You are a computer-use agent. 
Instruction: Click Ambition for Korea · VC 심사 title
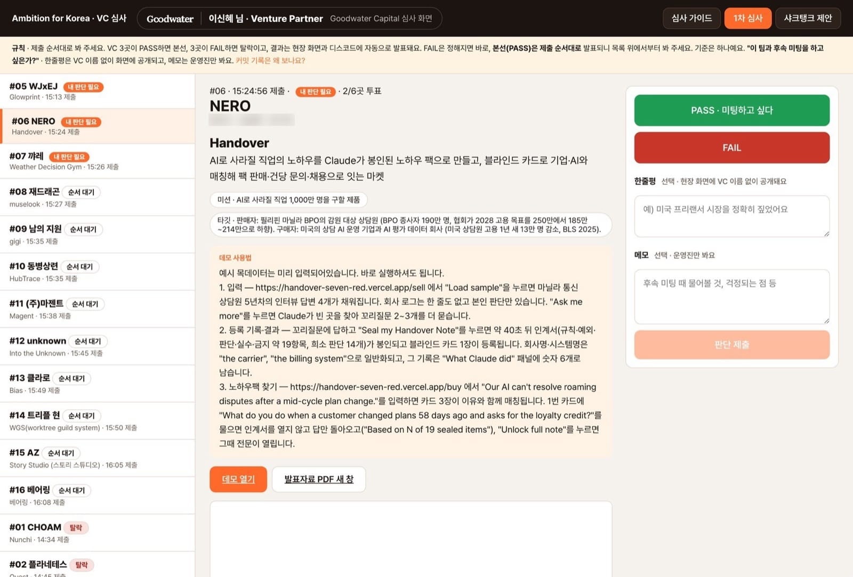click(x=69, y=18)
